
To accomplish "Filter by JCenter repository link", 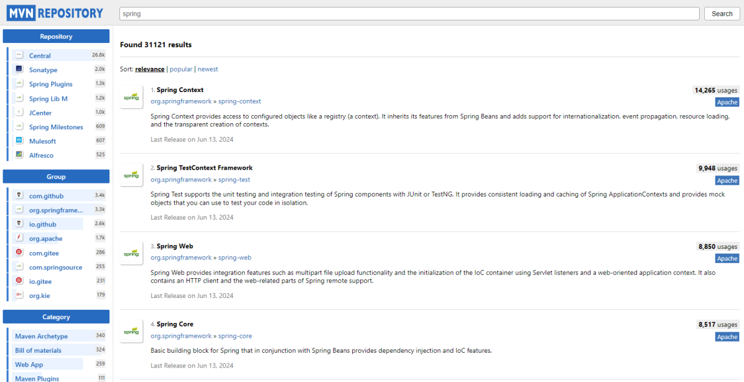I will click(x=40, y=113).
